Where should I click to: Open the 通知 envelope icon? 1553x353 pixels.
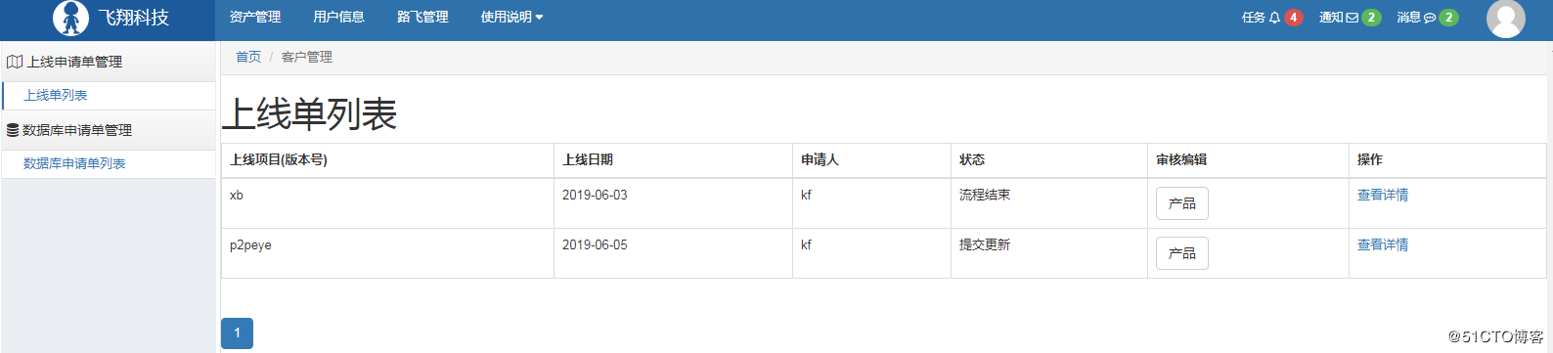[1353, 18]
